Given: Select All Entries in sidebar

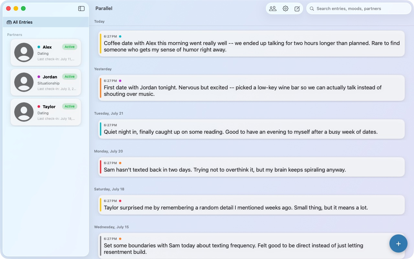Looking at the screenshot, I should (x=46, y=22).
